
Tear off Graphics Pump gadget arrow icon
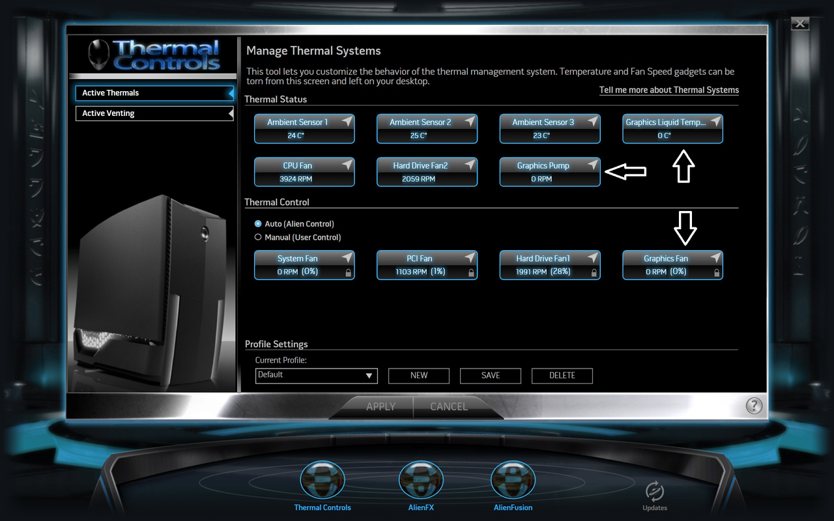point(593,165)
